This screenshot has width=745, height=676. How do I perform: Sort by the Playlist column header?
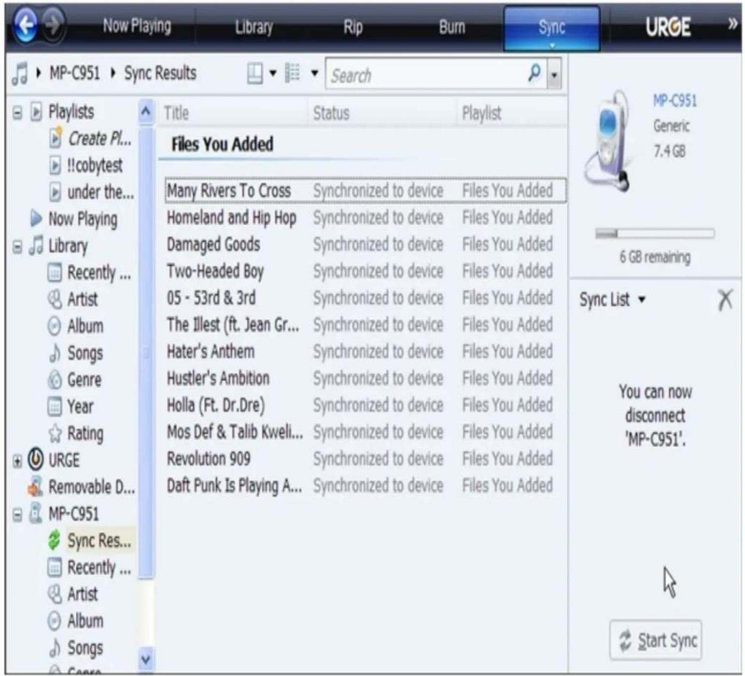[512, 113]
